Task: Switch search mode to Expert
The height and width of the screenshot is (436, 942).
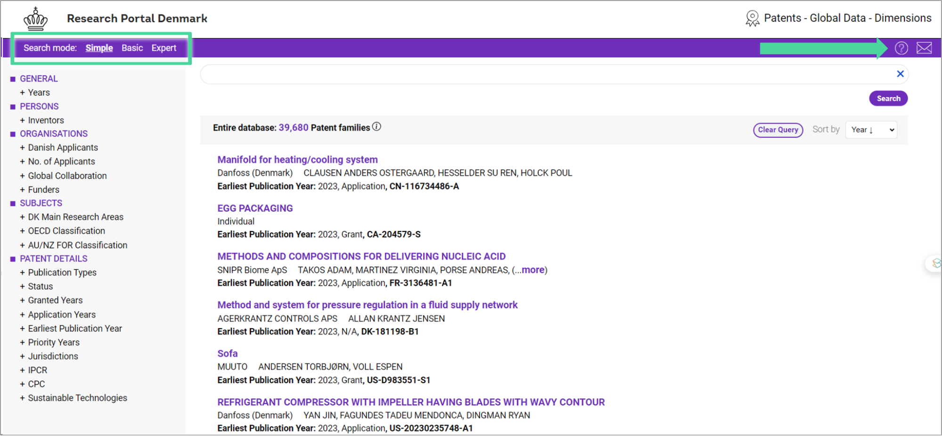Action: 164,48
